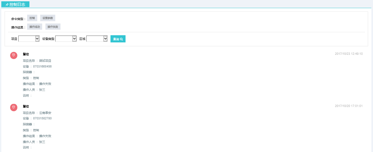This screenshot has width=373, height=152.
Task: Open the 项目 dropdown list
Action: coord(29,39)
